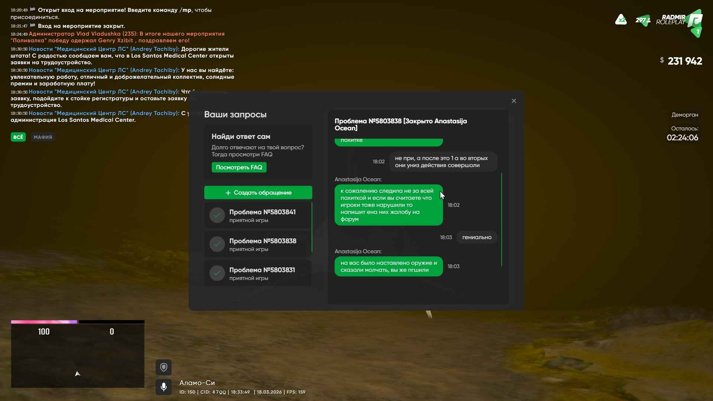Close the Ваши запросы dialog

[x=514, y=101]
